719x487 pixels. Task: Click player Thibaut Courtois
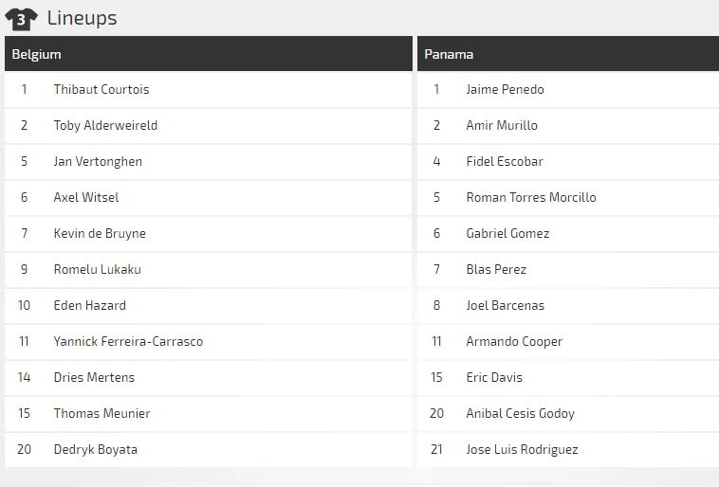tap(101, 90)
